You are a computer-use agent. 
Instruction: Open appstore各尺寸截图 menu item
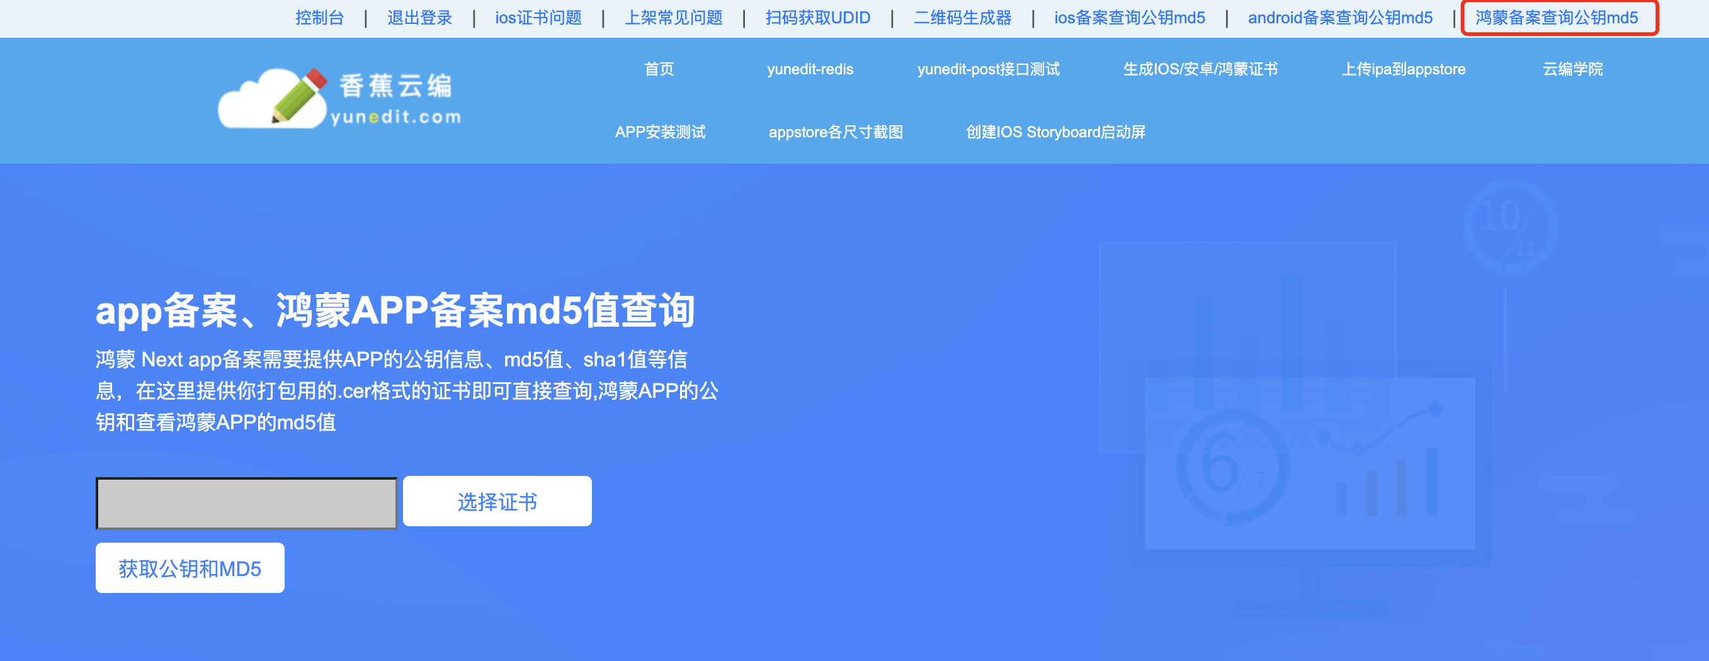tap(835, 132)
